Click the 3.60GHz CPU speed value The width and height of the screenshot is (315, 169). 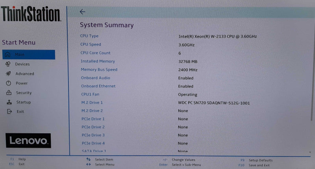(x=186, y=45)
